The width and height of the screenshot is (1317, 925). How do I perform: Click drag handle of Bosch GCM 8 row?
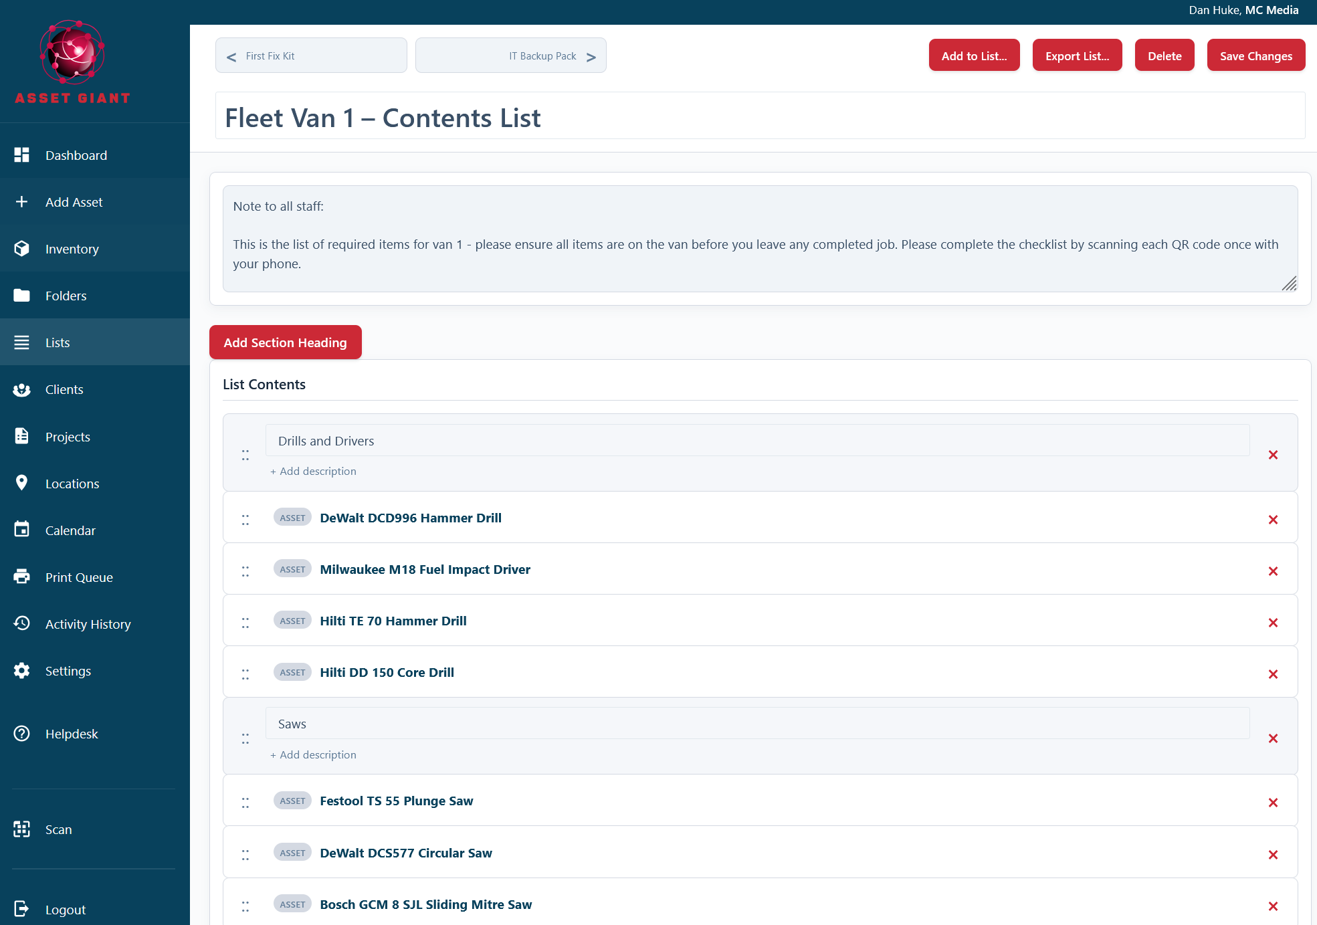click(x=245, y=906)
